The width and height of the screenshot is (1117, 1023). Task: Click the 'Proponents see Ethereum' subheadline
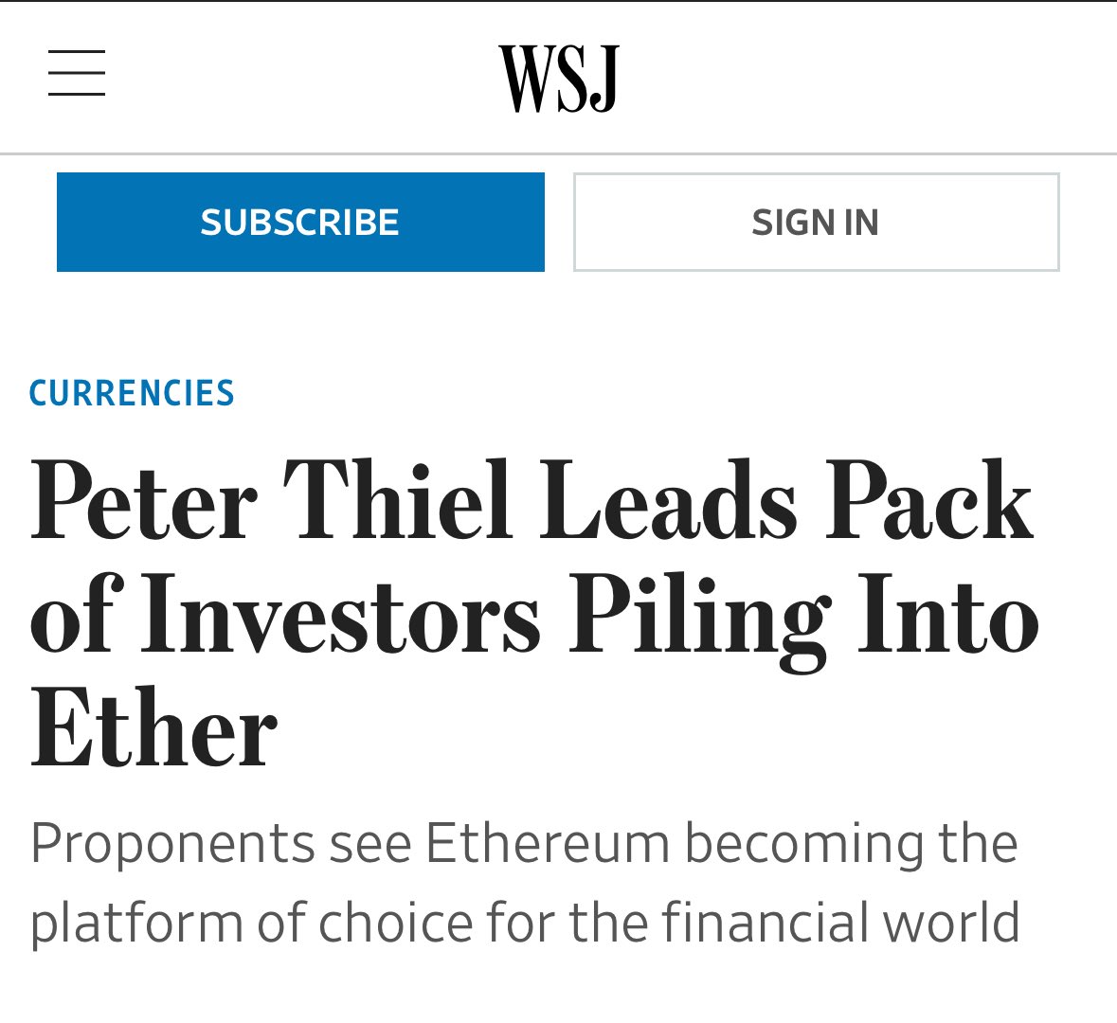click(x=525, y=884)
